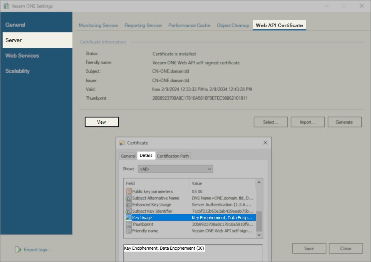
Task: Open the Show dropdown set to <All>
Action: click(x=175, y=169)
